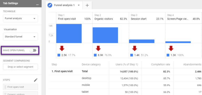Add a new tab with the plus icon
Screen dimensions: 202x95
tap(87, 5)
